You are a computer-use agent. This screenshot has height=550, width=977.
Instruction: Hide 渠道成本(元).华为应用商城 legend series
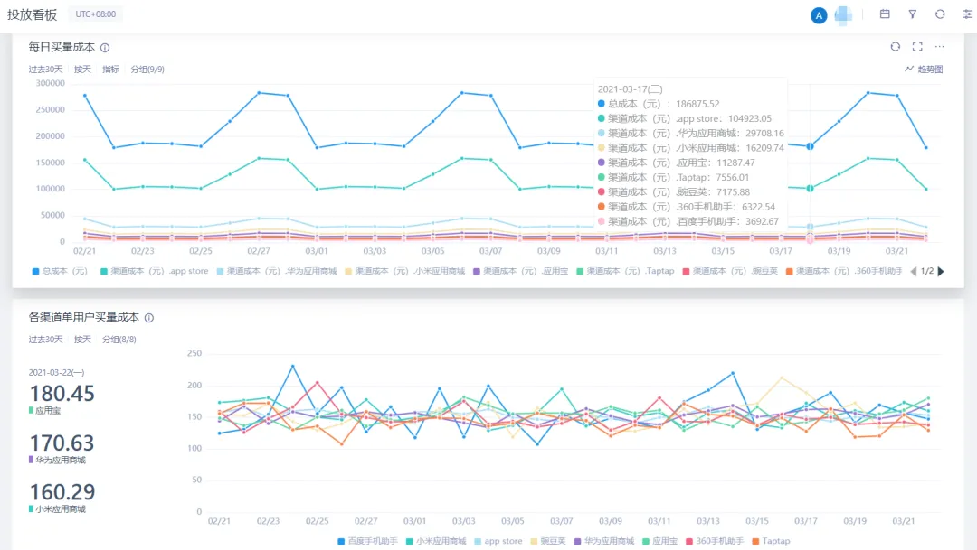277,271
